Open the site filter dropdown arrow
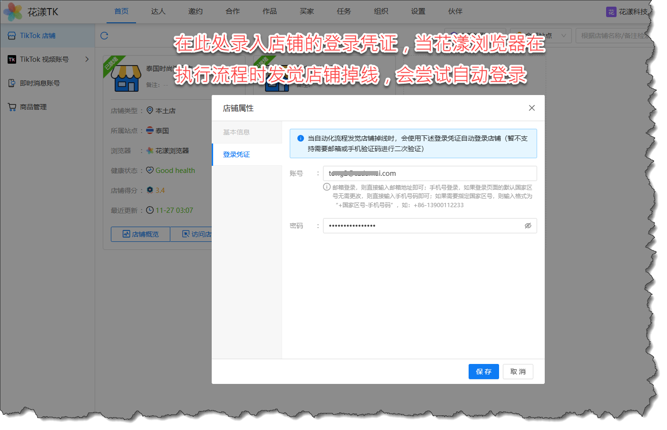The width and height of the screenshot is (667, 430). (x=564, y=36)
